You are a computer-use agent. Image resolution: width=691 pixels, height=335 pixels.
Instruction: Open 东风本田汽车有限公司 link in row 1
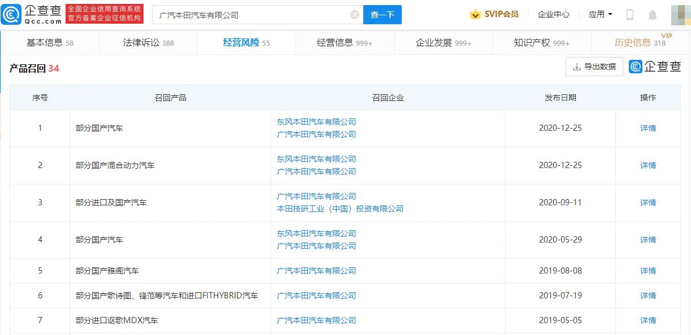(x=316, y=122)
